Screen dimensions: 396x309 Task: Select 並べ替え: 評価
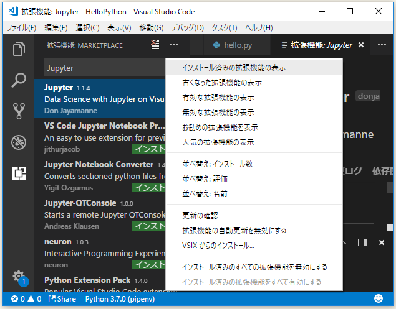pyautogui.click(x=254, y=179)
